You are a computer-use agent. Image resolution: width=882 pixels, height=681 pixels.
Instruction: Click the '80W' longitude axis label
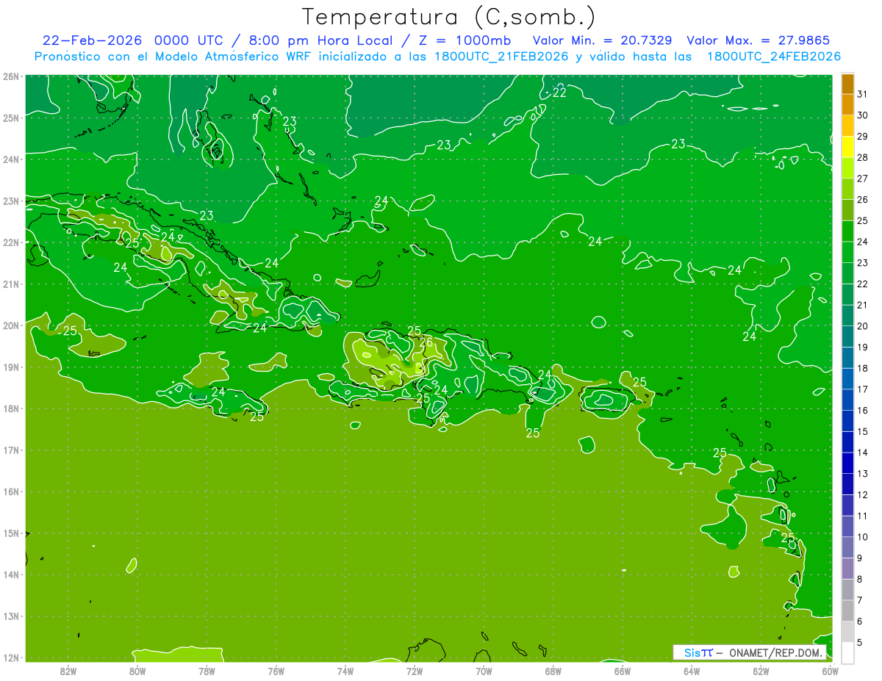pyautogui.click(x=137, y=670)
